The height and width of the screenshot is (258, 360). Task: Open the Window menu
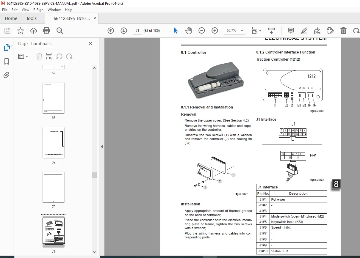point(54,10)
